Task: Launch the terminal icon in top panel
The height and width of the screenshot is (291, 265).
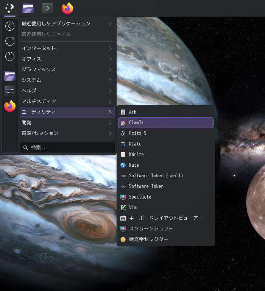Action: [48, 8]
